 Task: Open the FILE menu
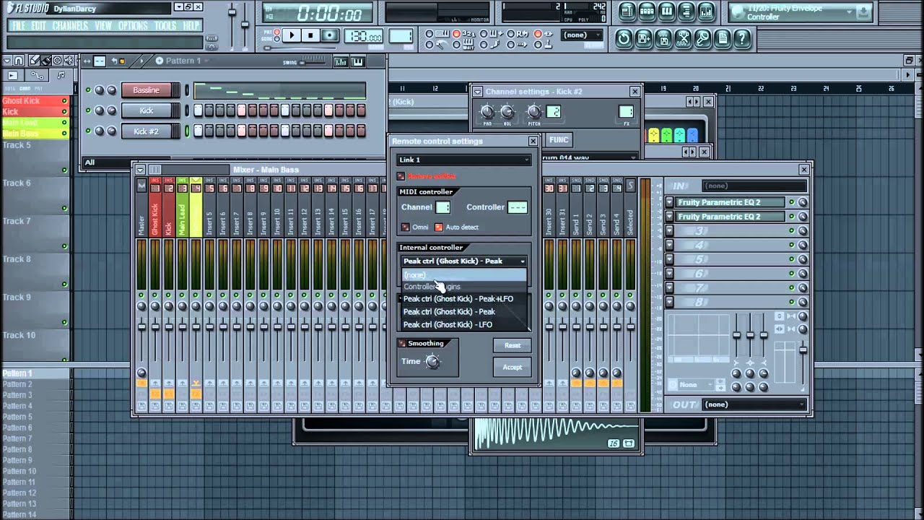(x=19, y=26)
